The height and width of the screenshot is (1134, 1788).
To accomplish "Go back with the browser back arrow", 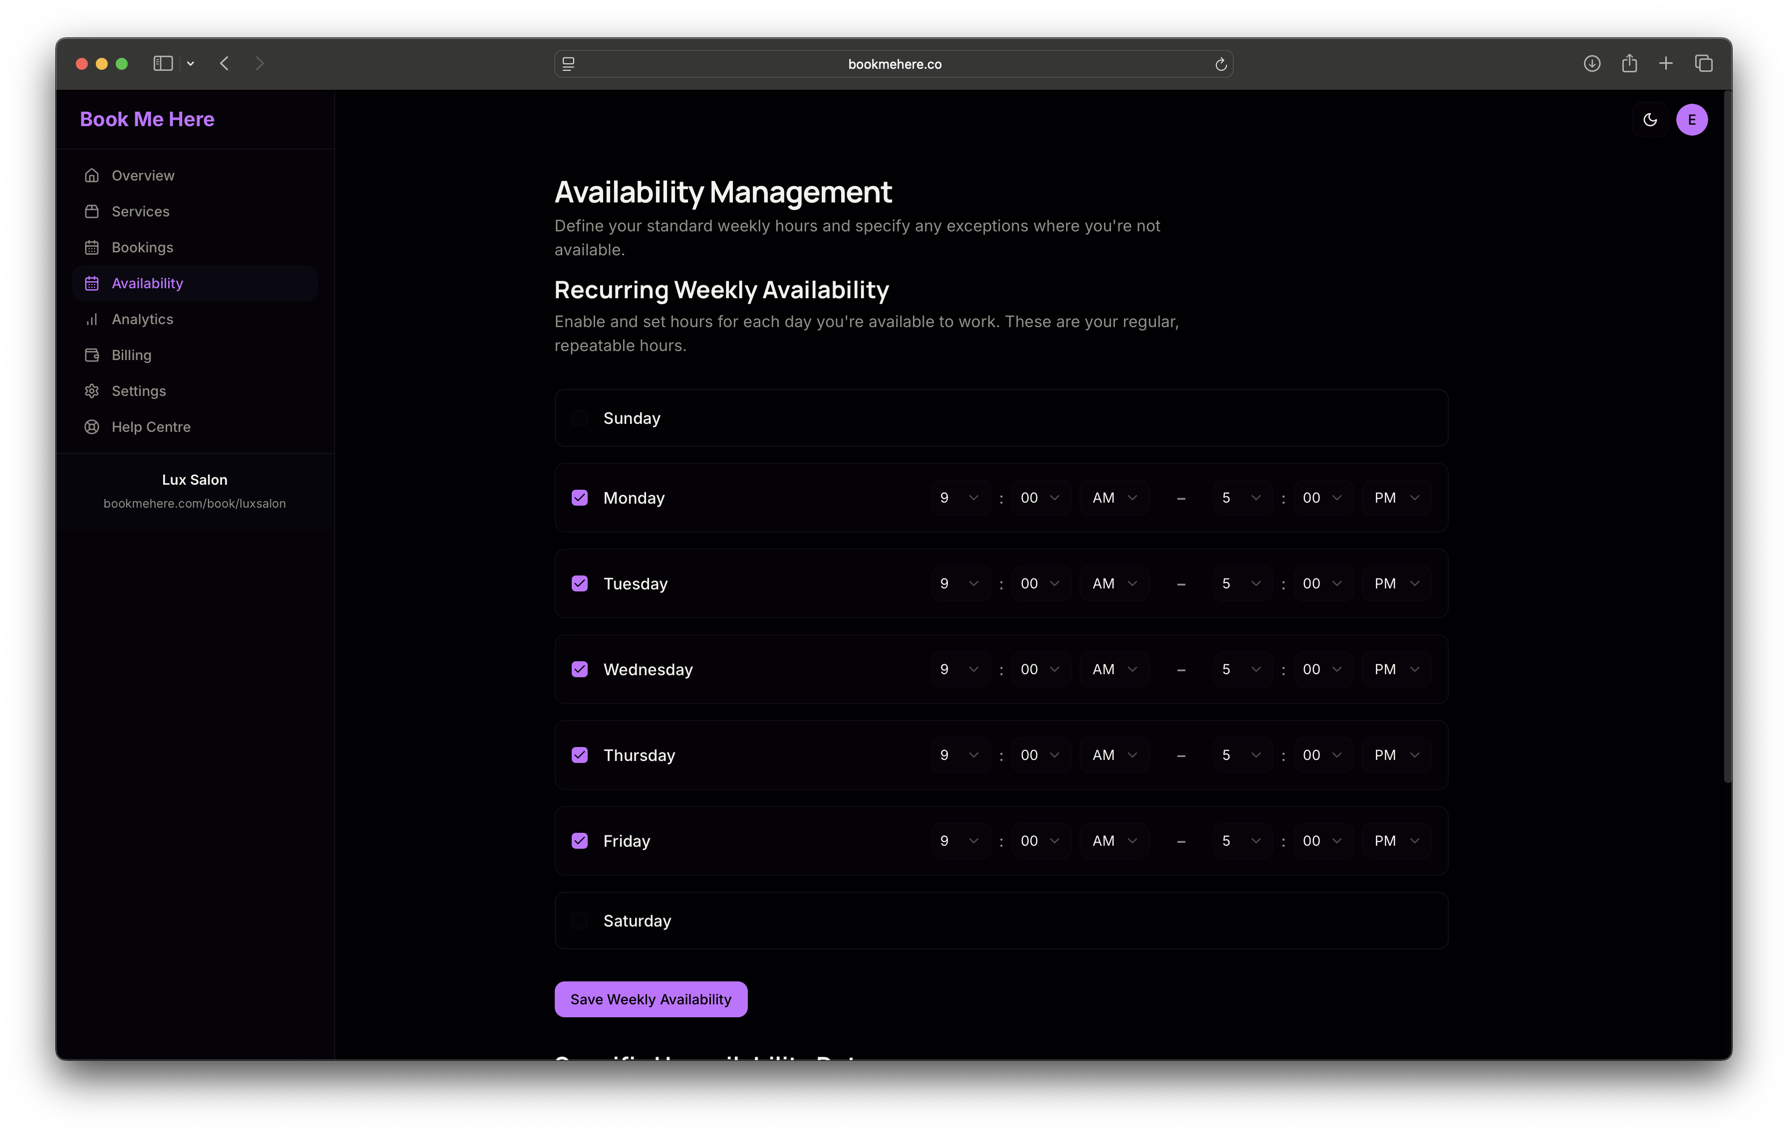I will pos(224,64).
